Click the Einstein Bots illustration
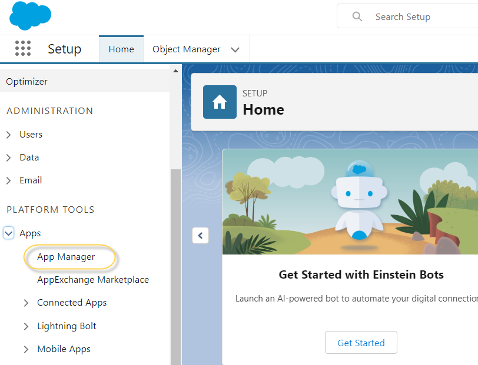Image resolution: width=478 pixels, height=365 pixels. coord(350,202)
